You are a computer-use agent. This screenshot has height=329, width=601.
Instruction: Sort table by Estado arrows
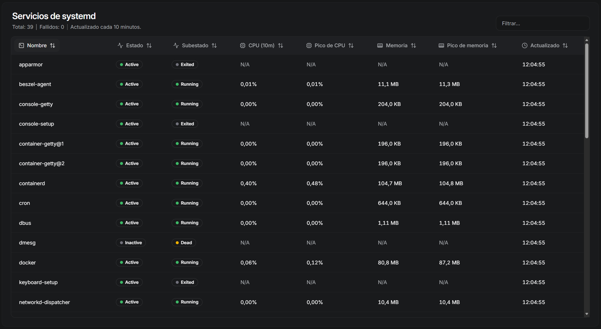tap(149, 45)
